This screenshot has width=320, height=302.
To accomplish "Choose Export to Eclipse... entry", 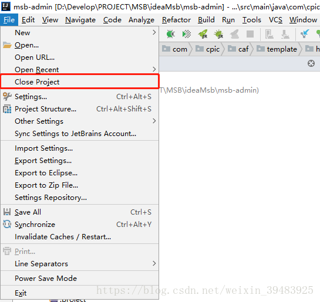I will pyautogui.click(x=80, y=173).
